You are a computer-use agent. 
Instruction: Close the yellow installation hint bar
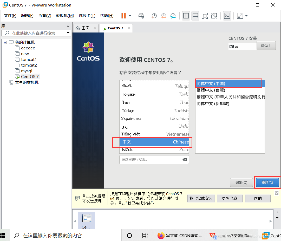point(277,193)
